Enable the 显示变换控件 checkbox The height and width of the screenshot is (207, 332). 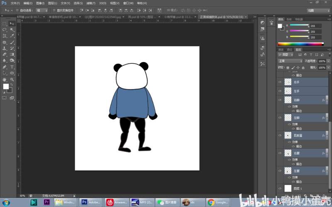54,10
